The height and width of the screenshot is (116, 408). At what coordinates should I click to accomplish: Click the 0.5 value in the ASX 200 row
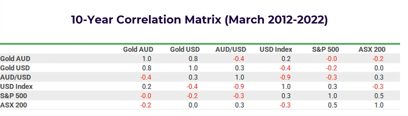click(332, 105)
